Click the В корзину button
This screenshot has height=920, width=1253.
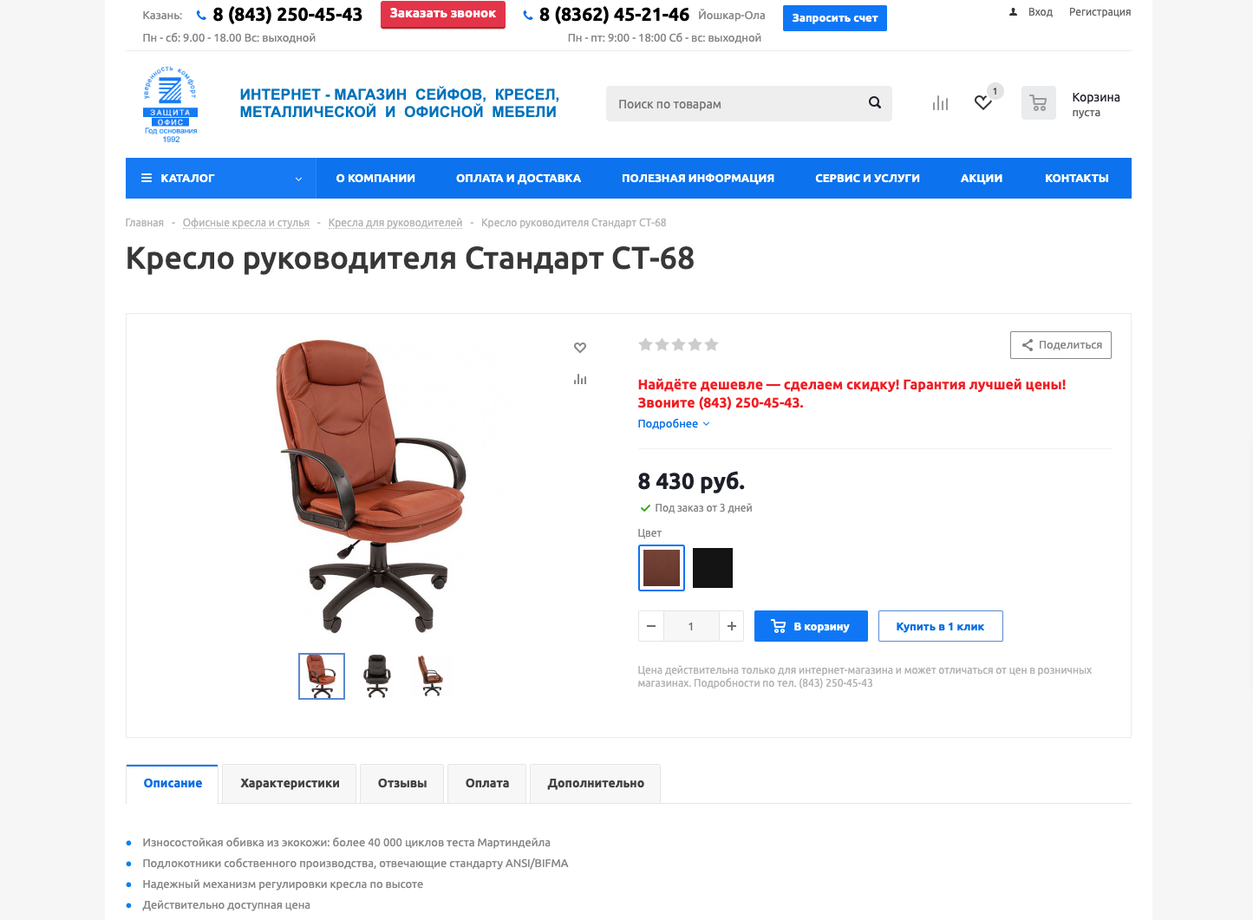click(x=811, y=626)
